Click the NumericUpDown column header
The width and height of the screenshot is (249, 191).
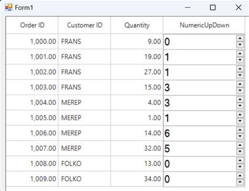point(204,25)
